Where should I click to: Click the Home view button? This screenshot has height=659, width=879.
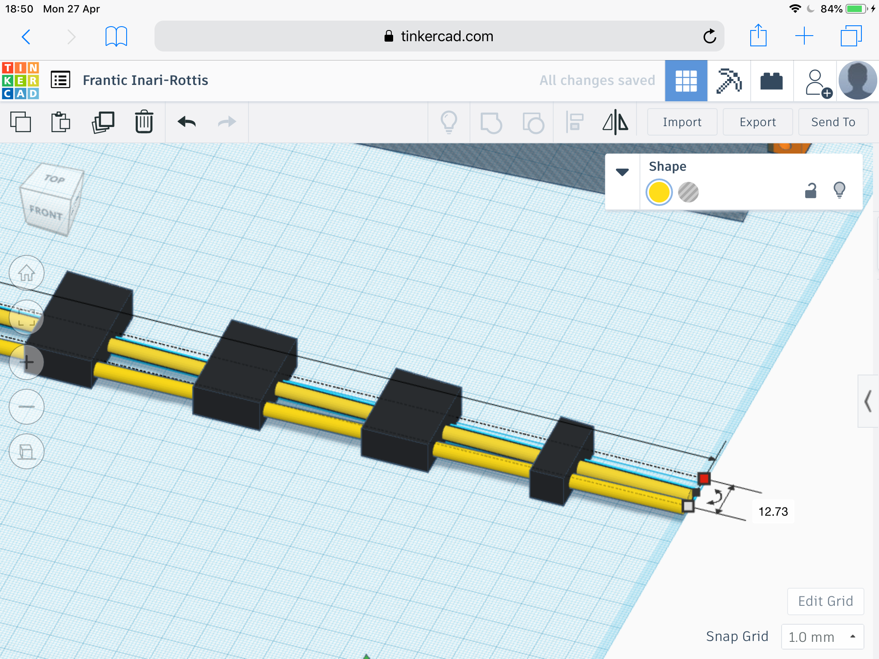(x=27, y=273)
